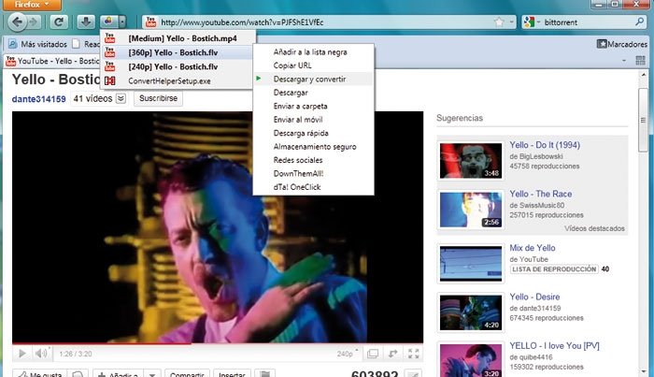
Task: Expand the Añadir a dropdown arrow
Action: coord(152,374)
